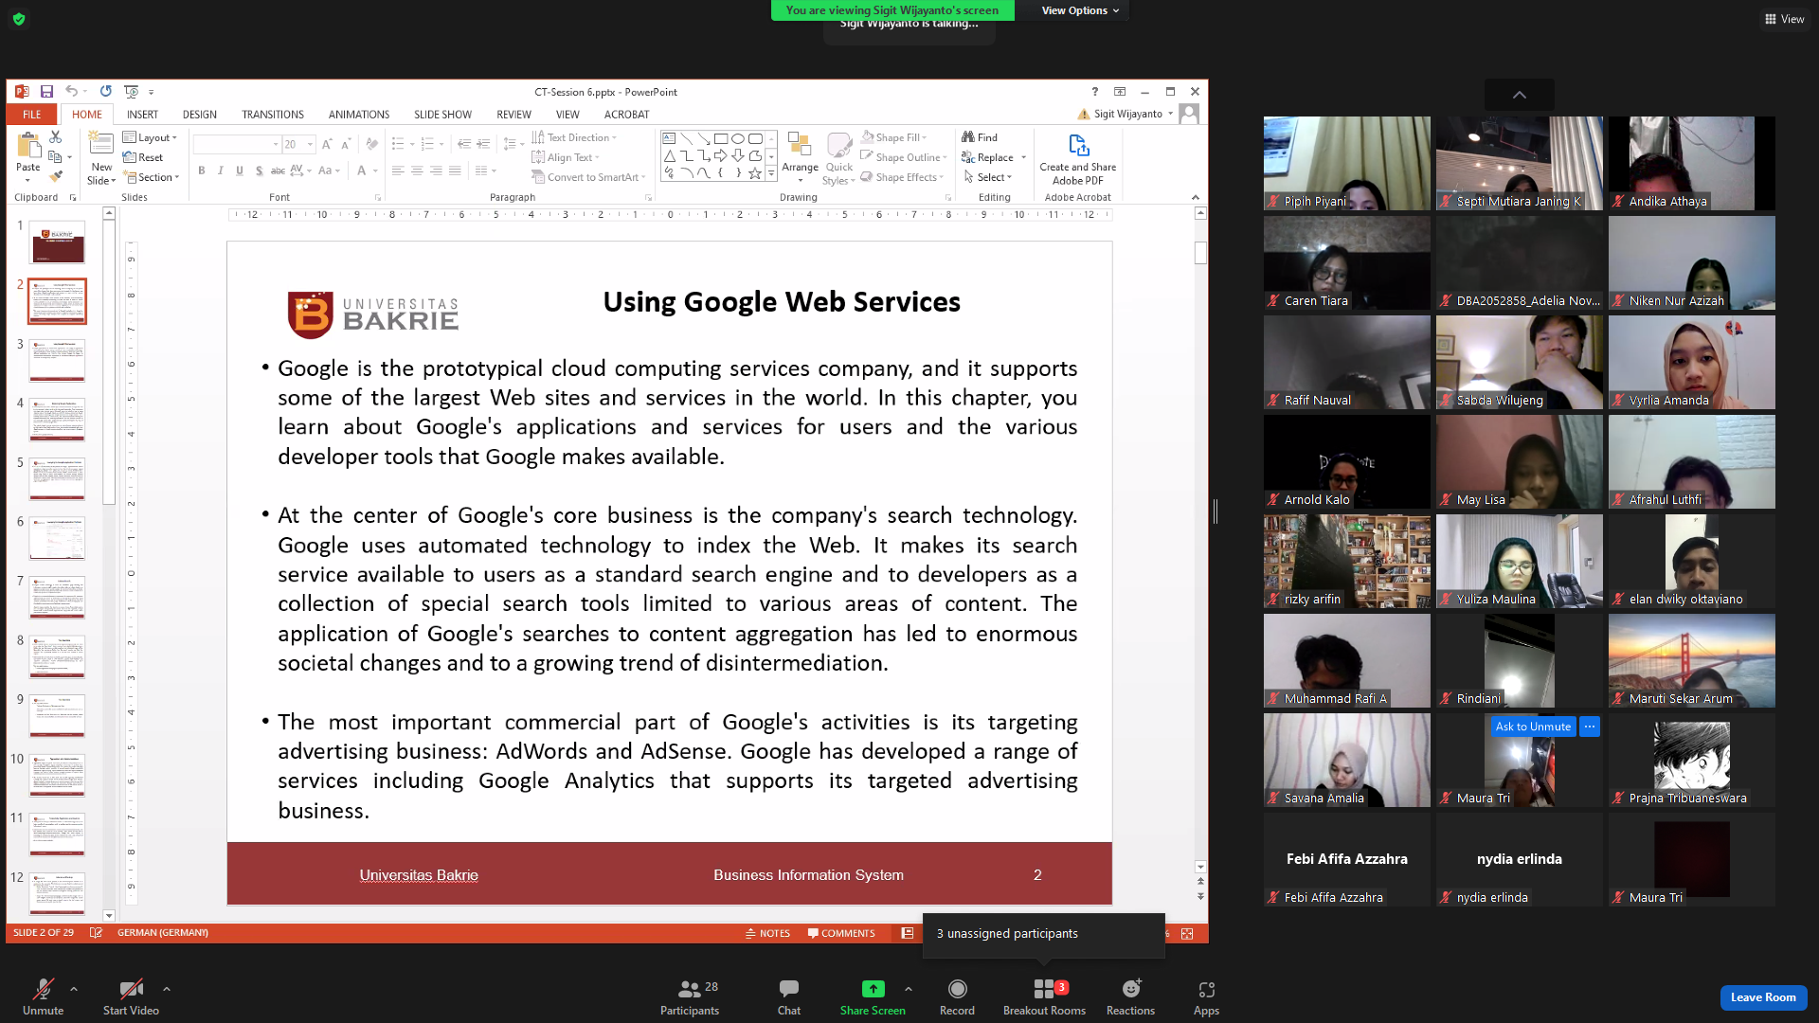Click the Zoom gallery View button
The width and height of the screenshot is (1819, 1023).
[x=1784, y=19]
